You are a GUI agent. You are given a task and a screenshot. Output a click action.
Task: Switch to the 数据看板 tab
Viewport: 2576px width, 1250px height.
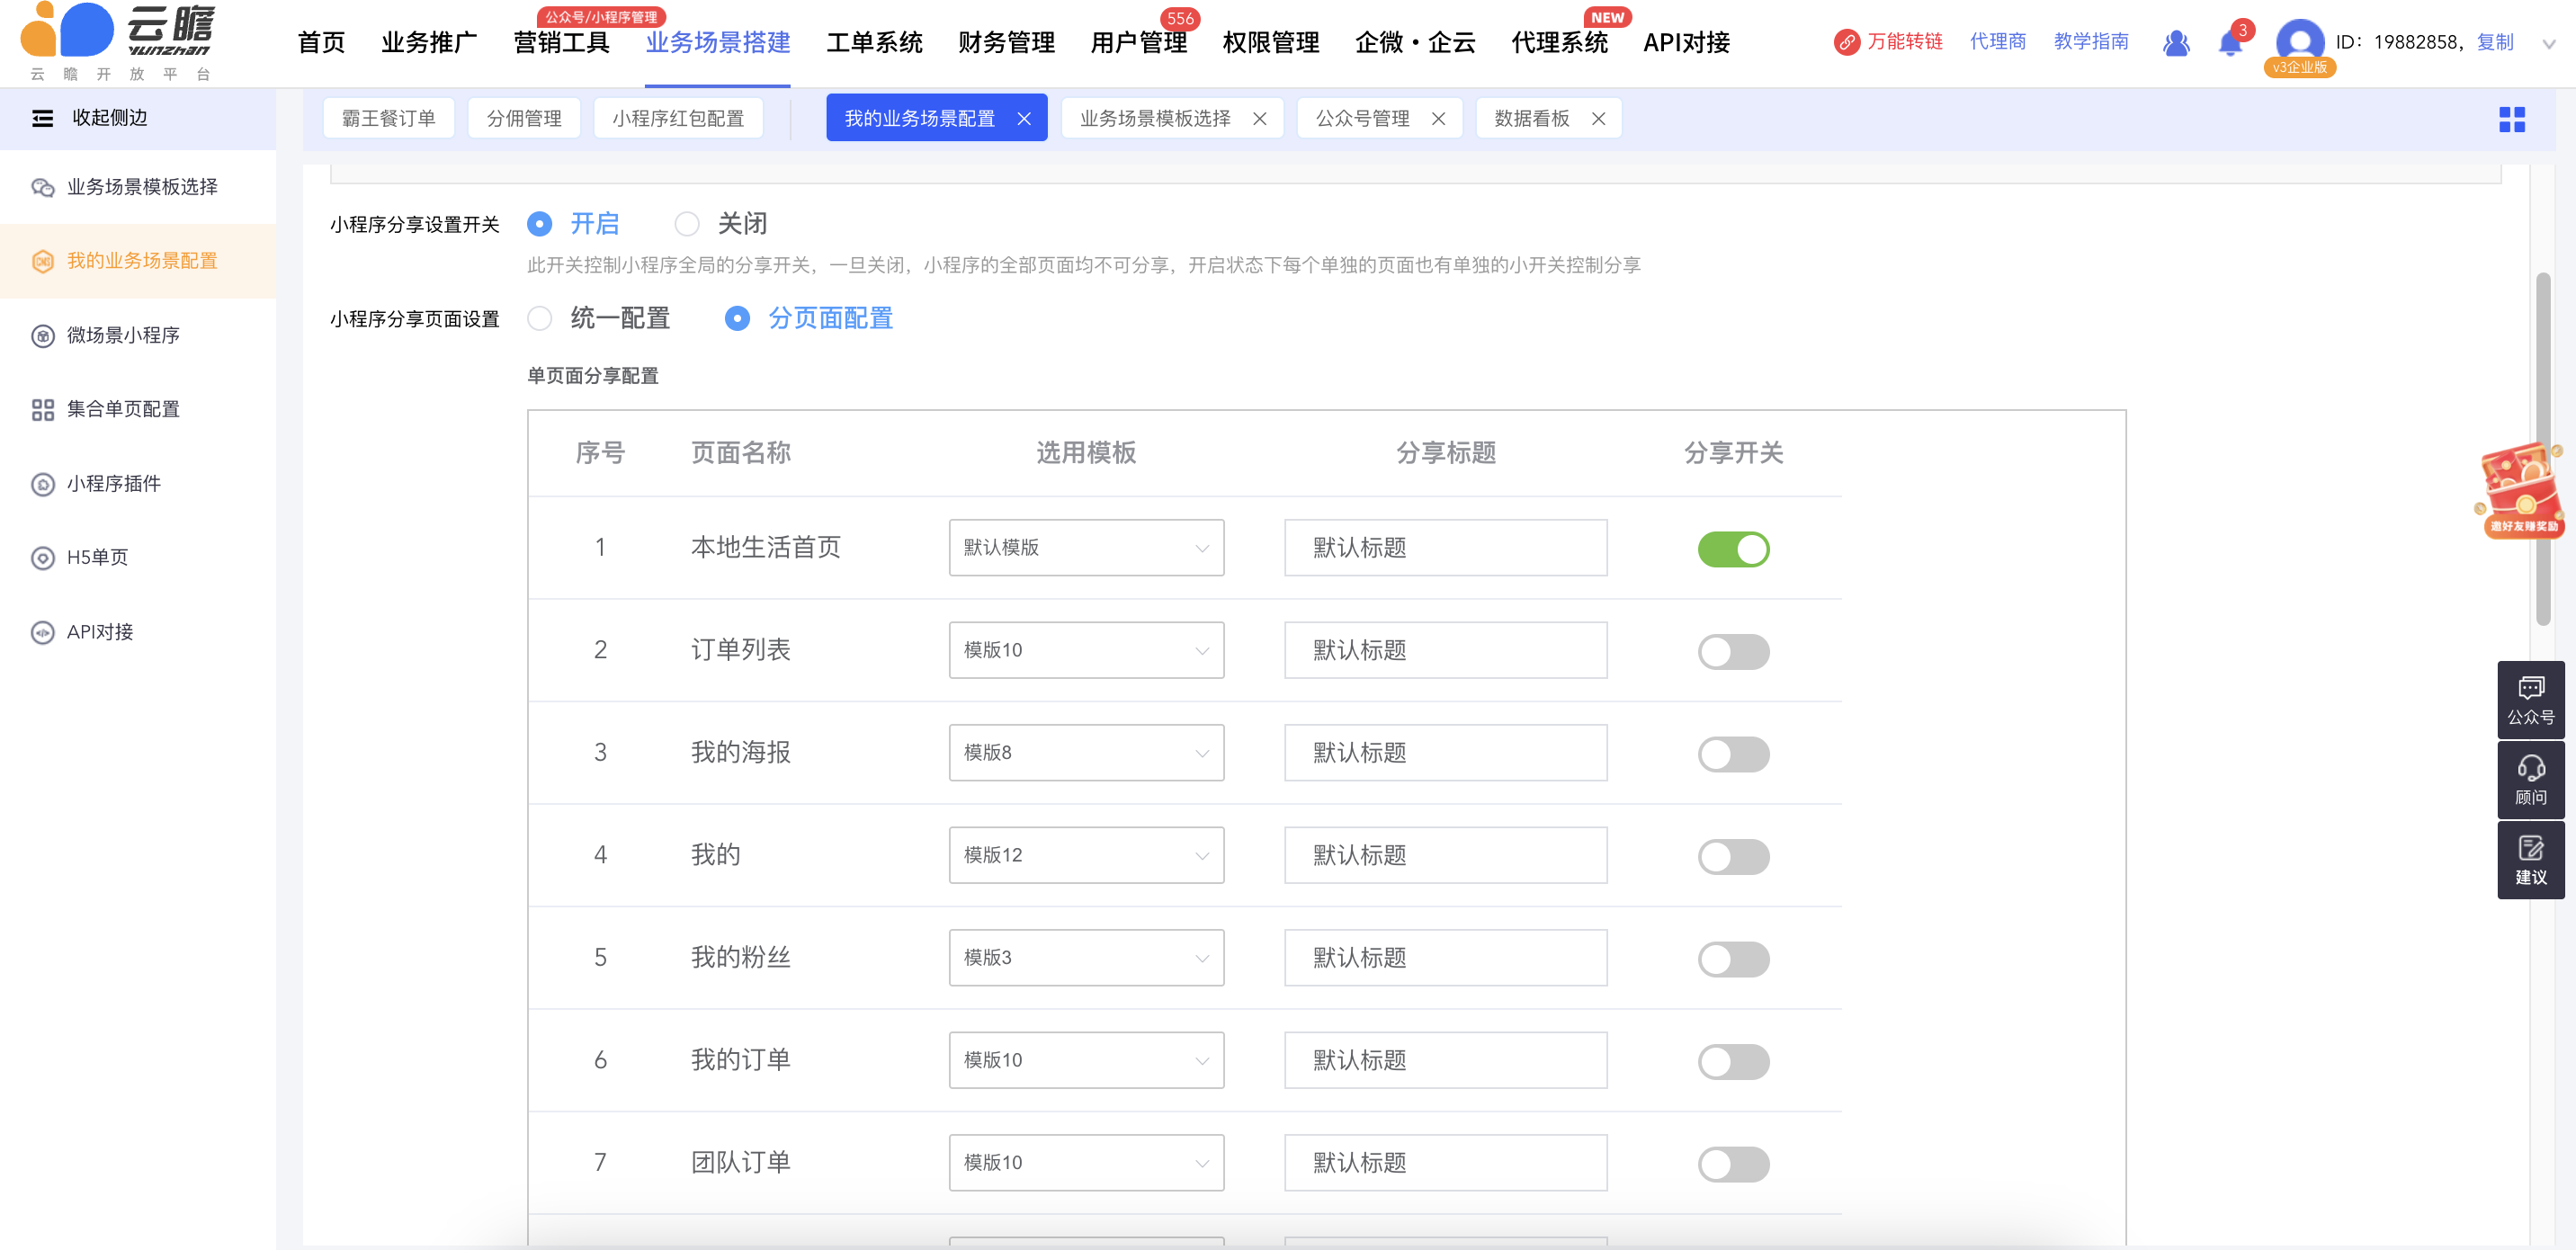[x=1531, y=119]
